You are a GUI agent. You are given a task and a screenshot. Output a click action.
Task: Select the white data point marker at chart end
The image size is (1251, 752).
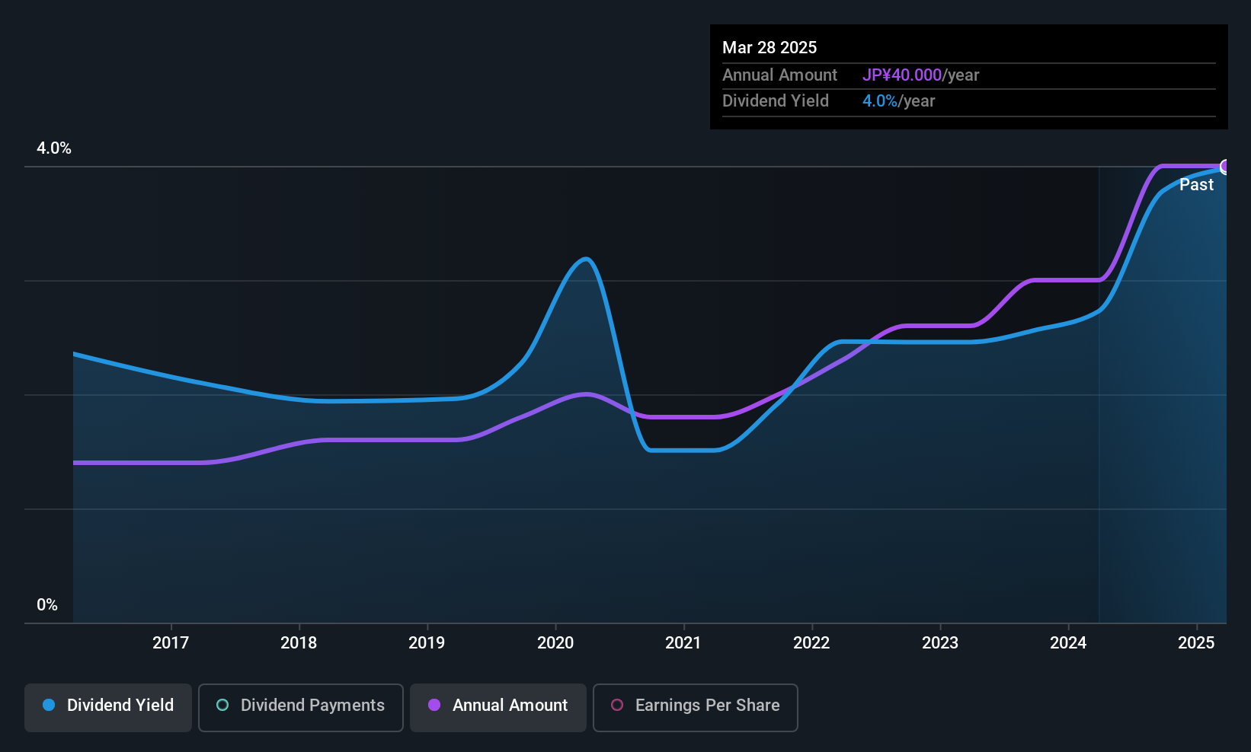click(1225, 167)
